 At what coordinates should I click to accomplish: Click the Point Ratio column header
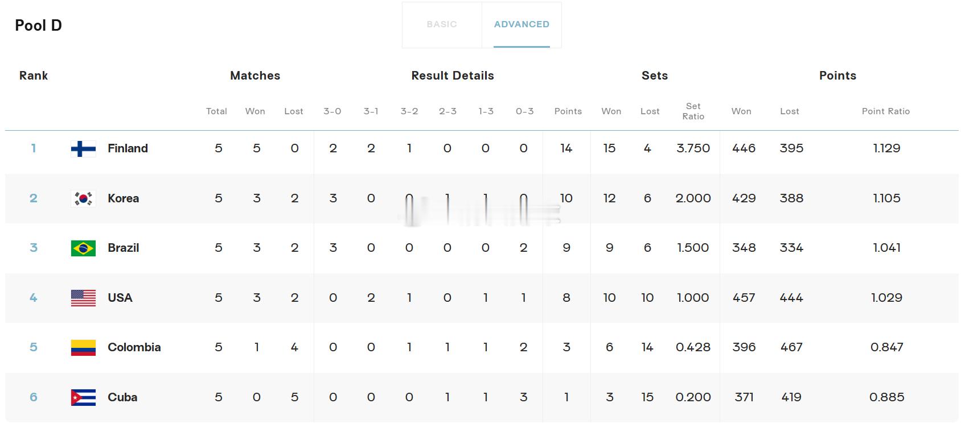tap(885, 111)
